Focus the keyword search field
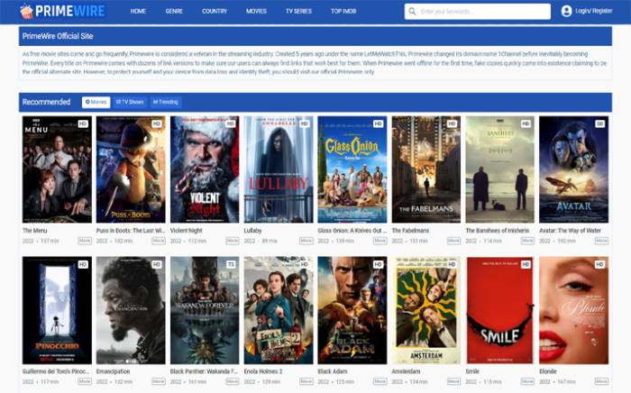The image size is (631, 393). tap(483, 12)
